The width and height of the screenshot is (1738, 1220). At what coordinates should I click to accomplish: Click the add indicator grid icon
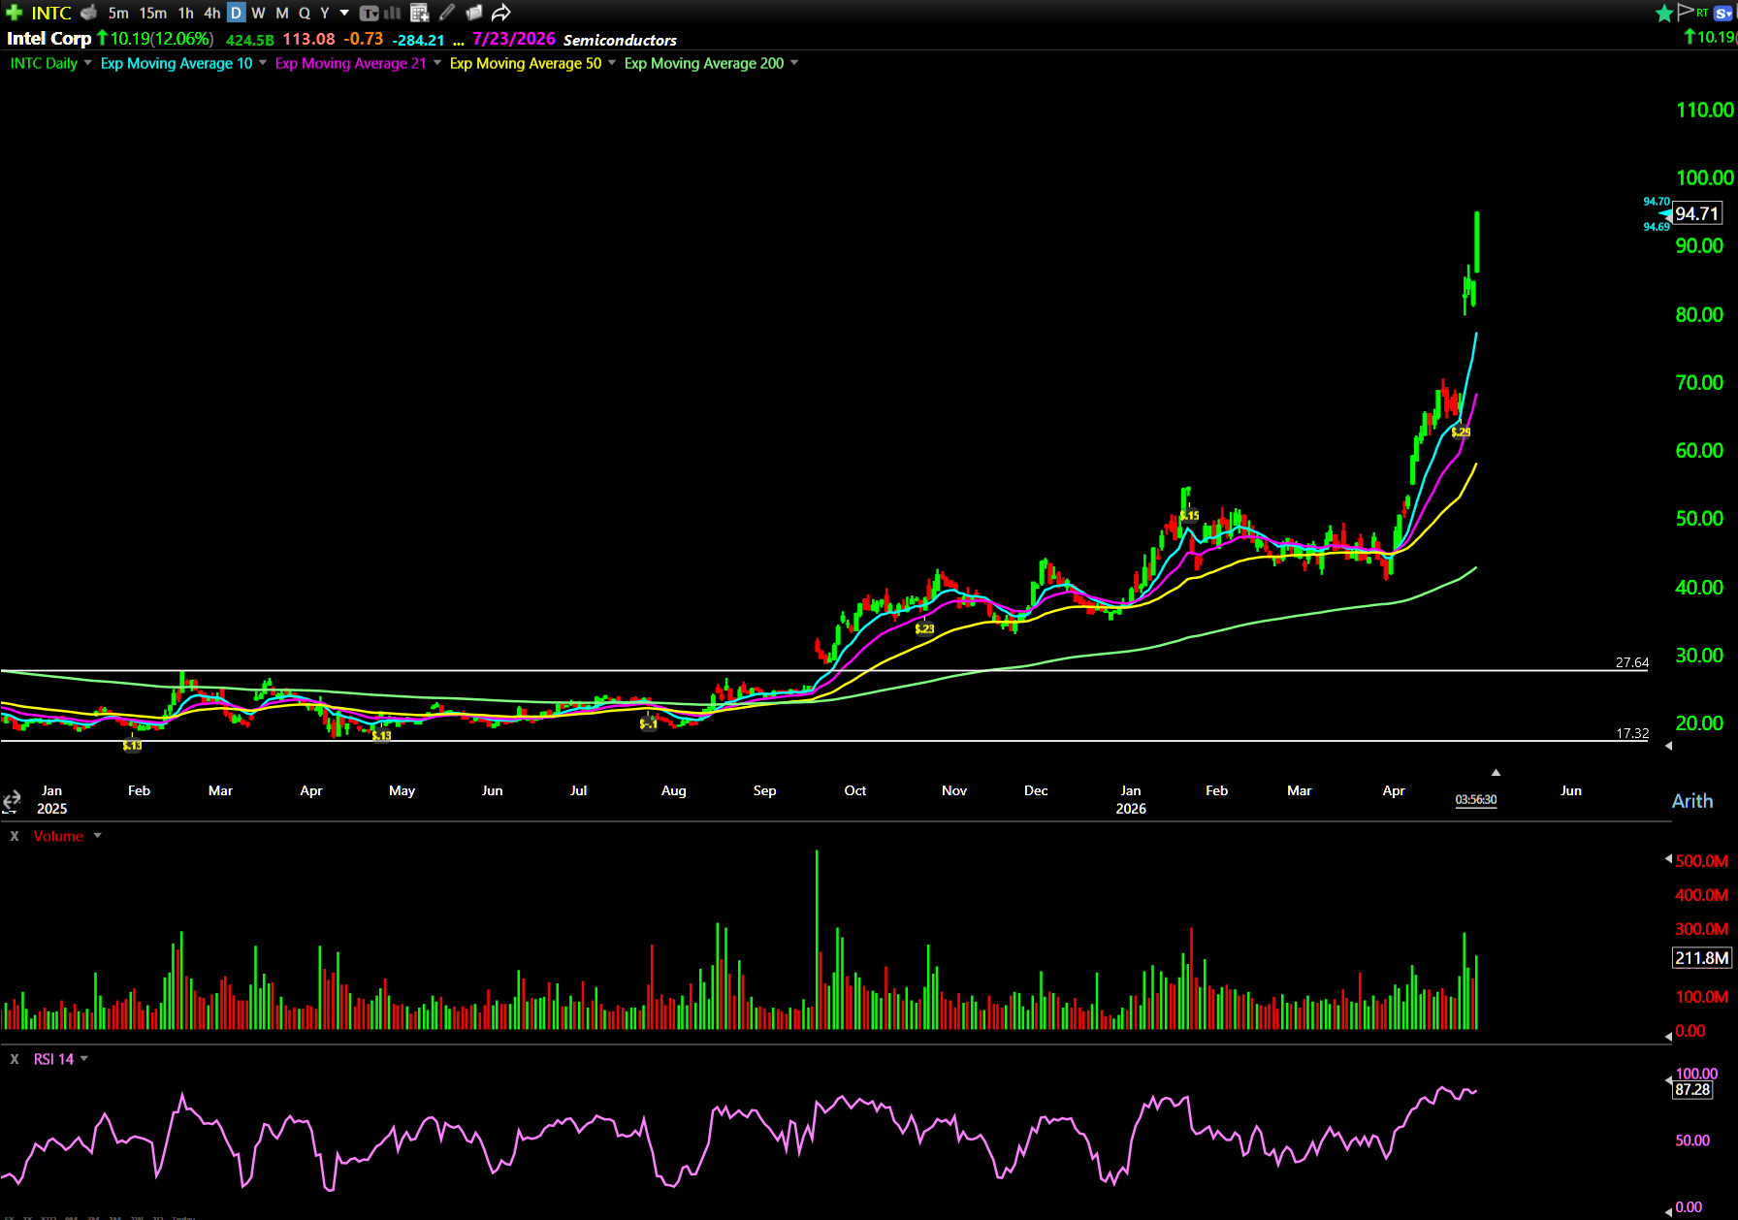[419, 13]
